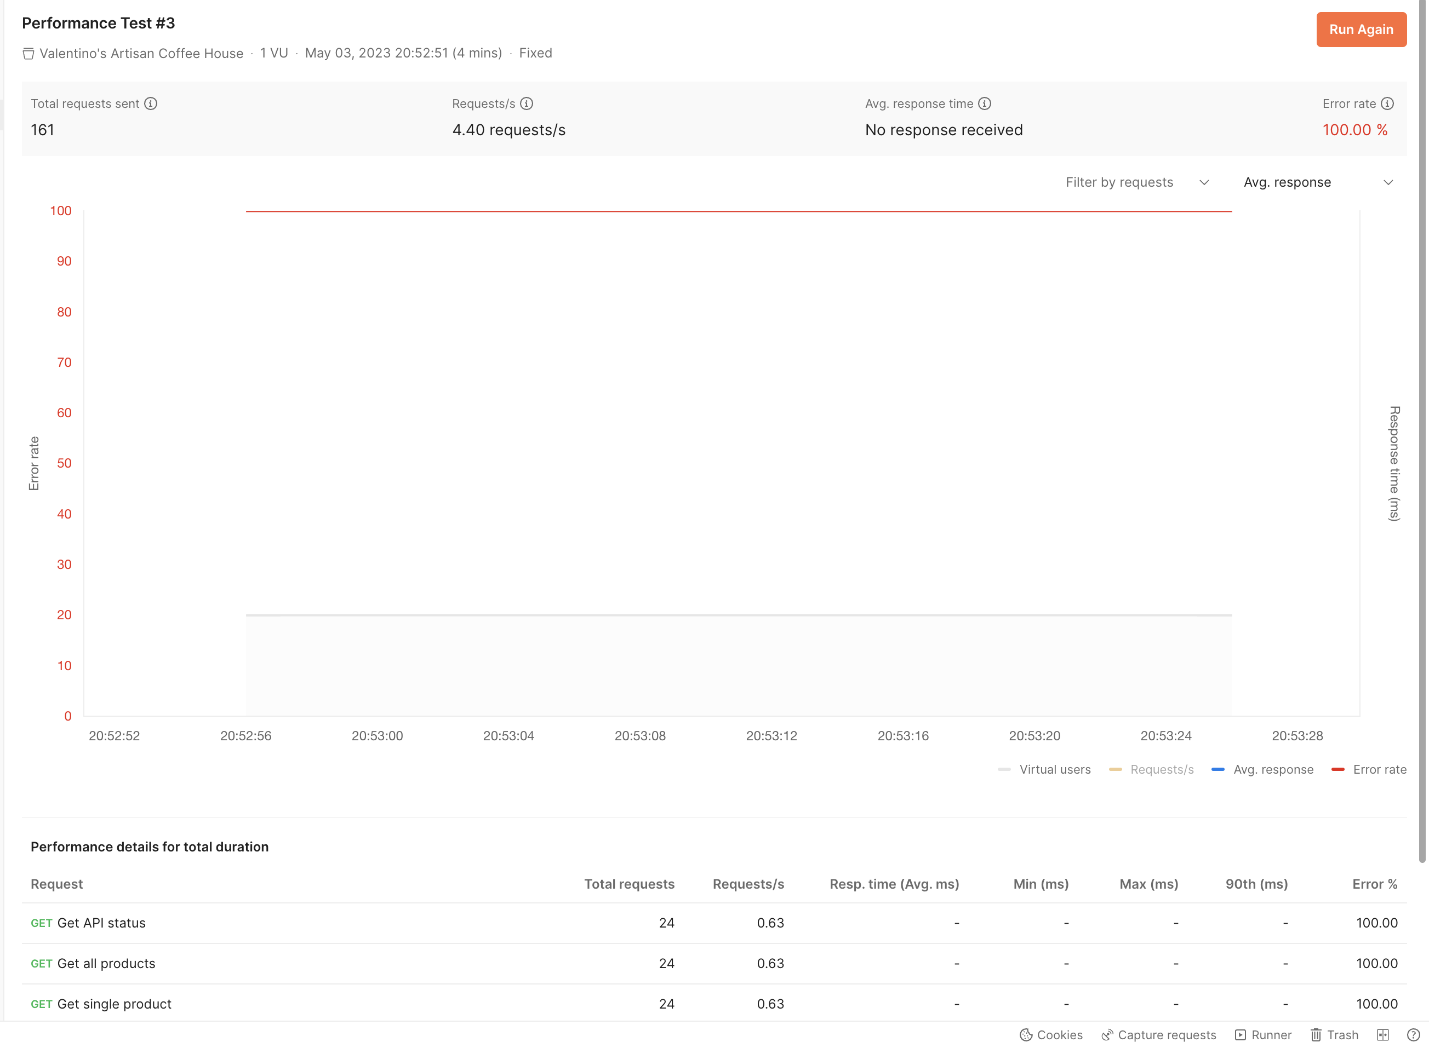This screenshot has width=1429, height=1048.
Task: Click the collection icon beside Valentino's Artisan Coffee House
Action: point(28,54)
